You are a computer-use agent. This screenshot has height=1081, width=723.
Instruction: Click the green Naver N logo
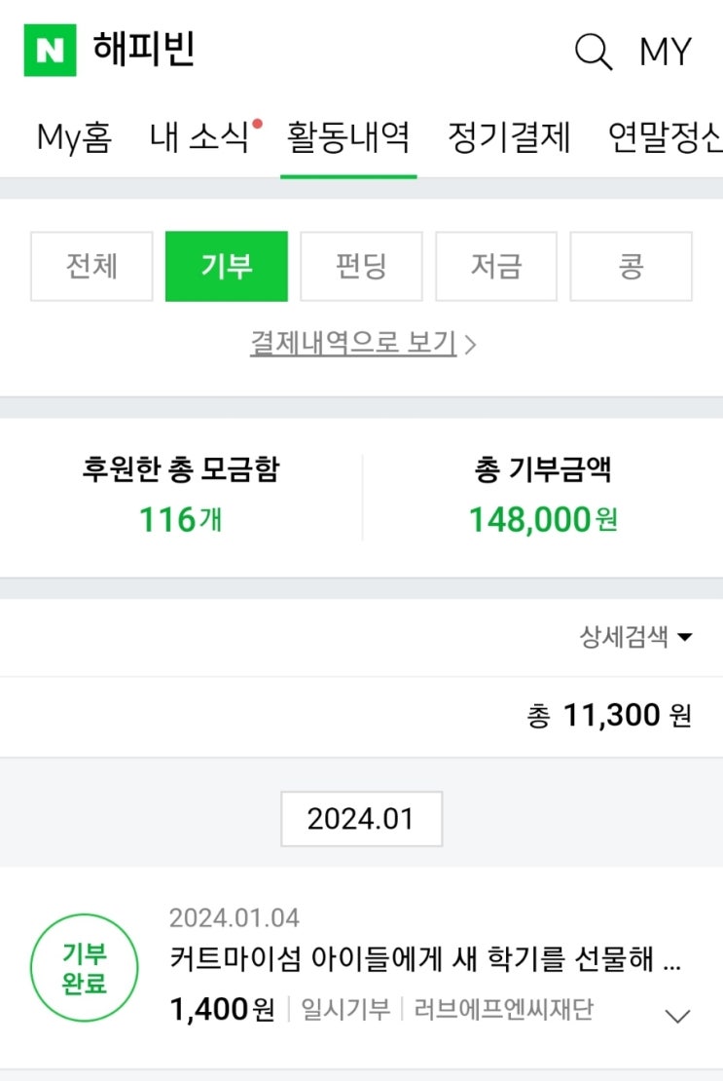coord(50,51)
